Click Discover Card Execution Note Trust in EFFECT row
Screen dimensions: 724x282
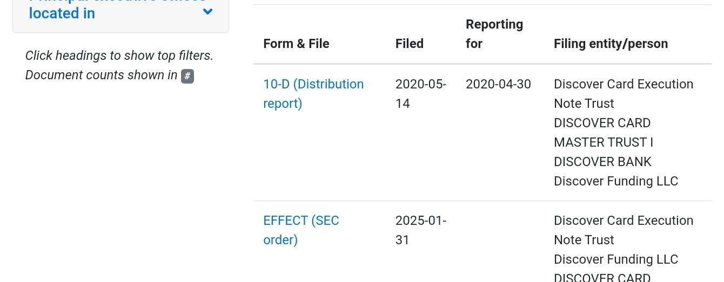pyautogui.click(x=623, y=230)
